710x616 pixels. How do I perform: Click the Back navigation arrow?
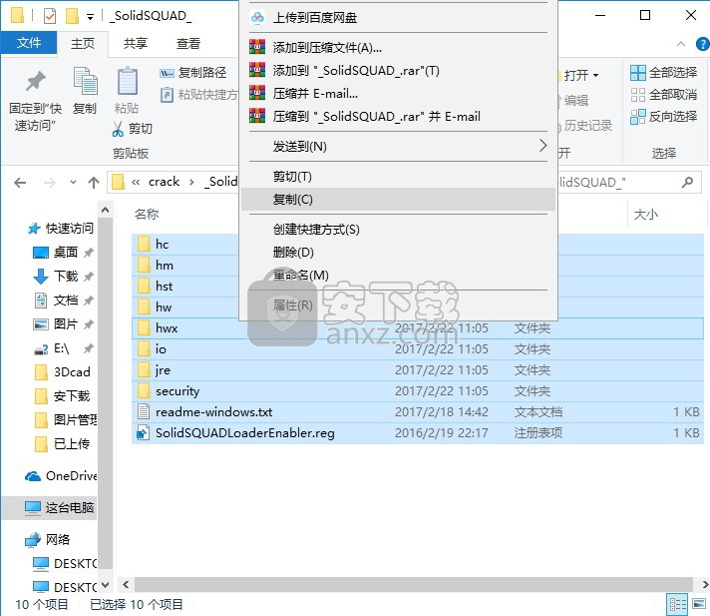pyautogui.click(x=20, y=183)
